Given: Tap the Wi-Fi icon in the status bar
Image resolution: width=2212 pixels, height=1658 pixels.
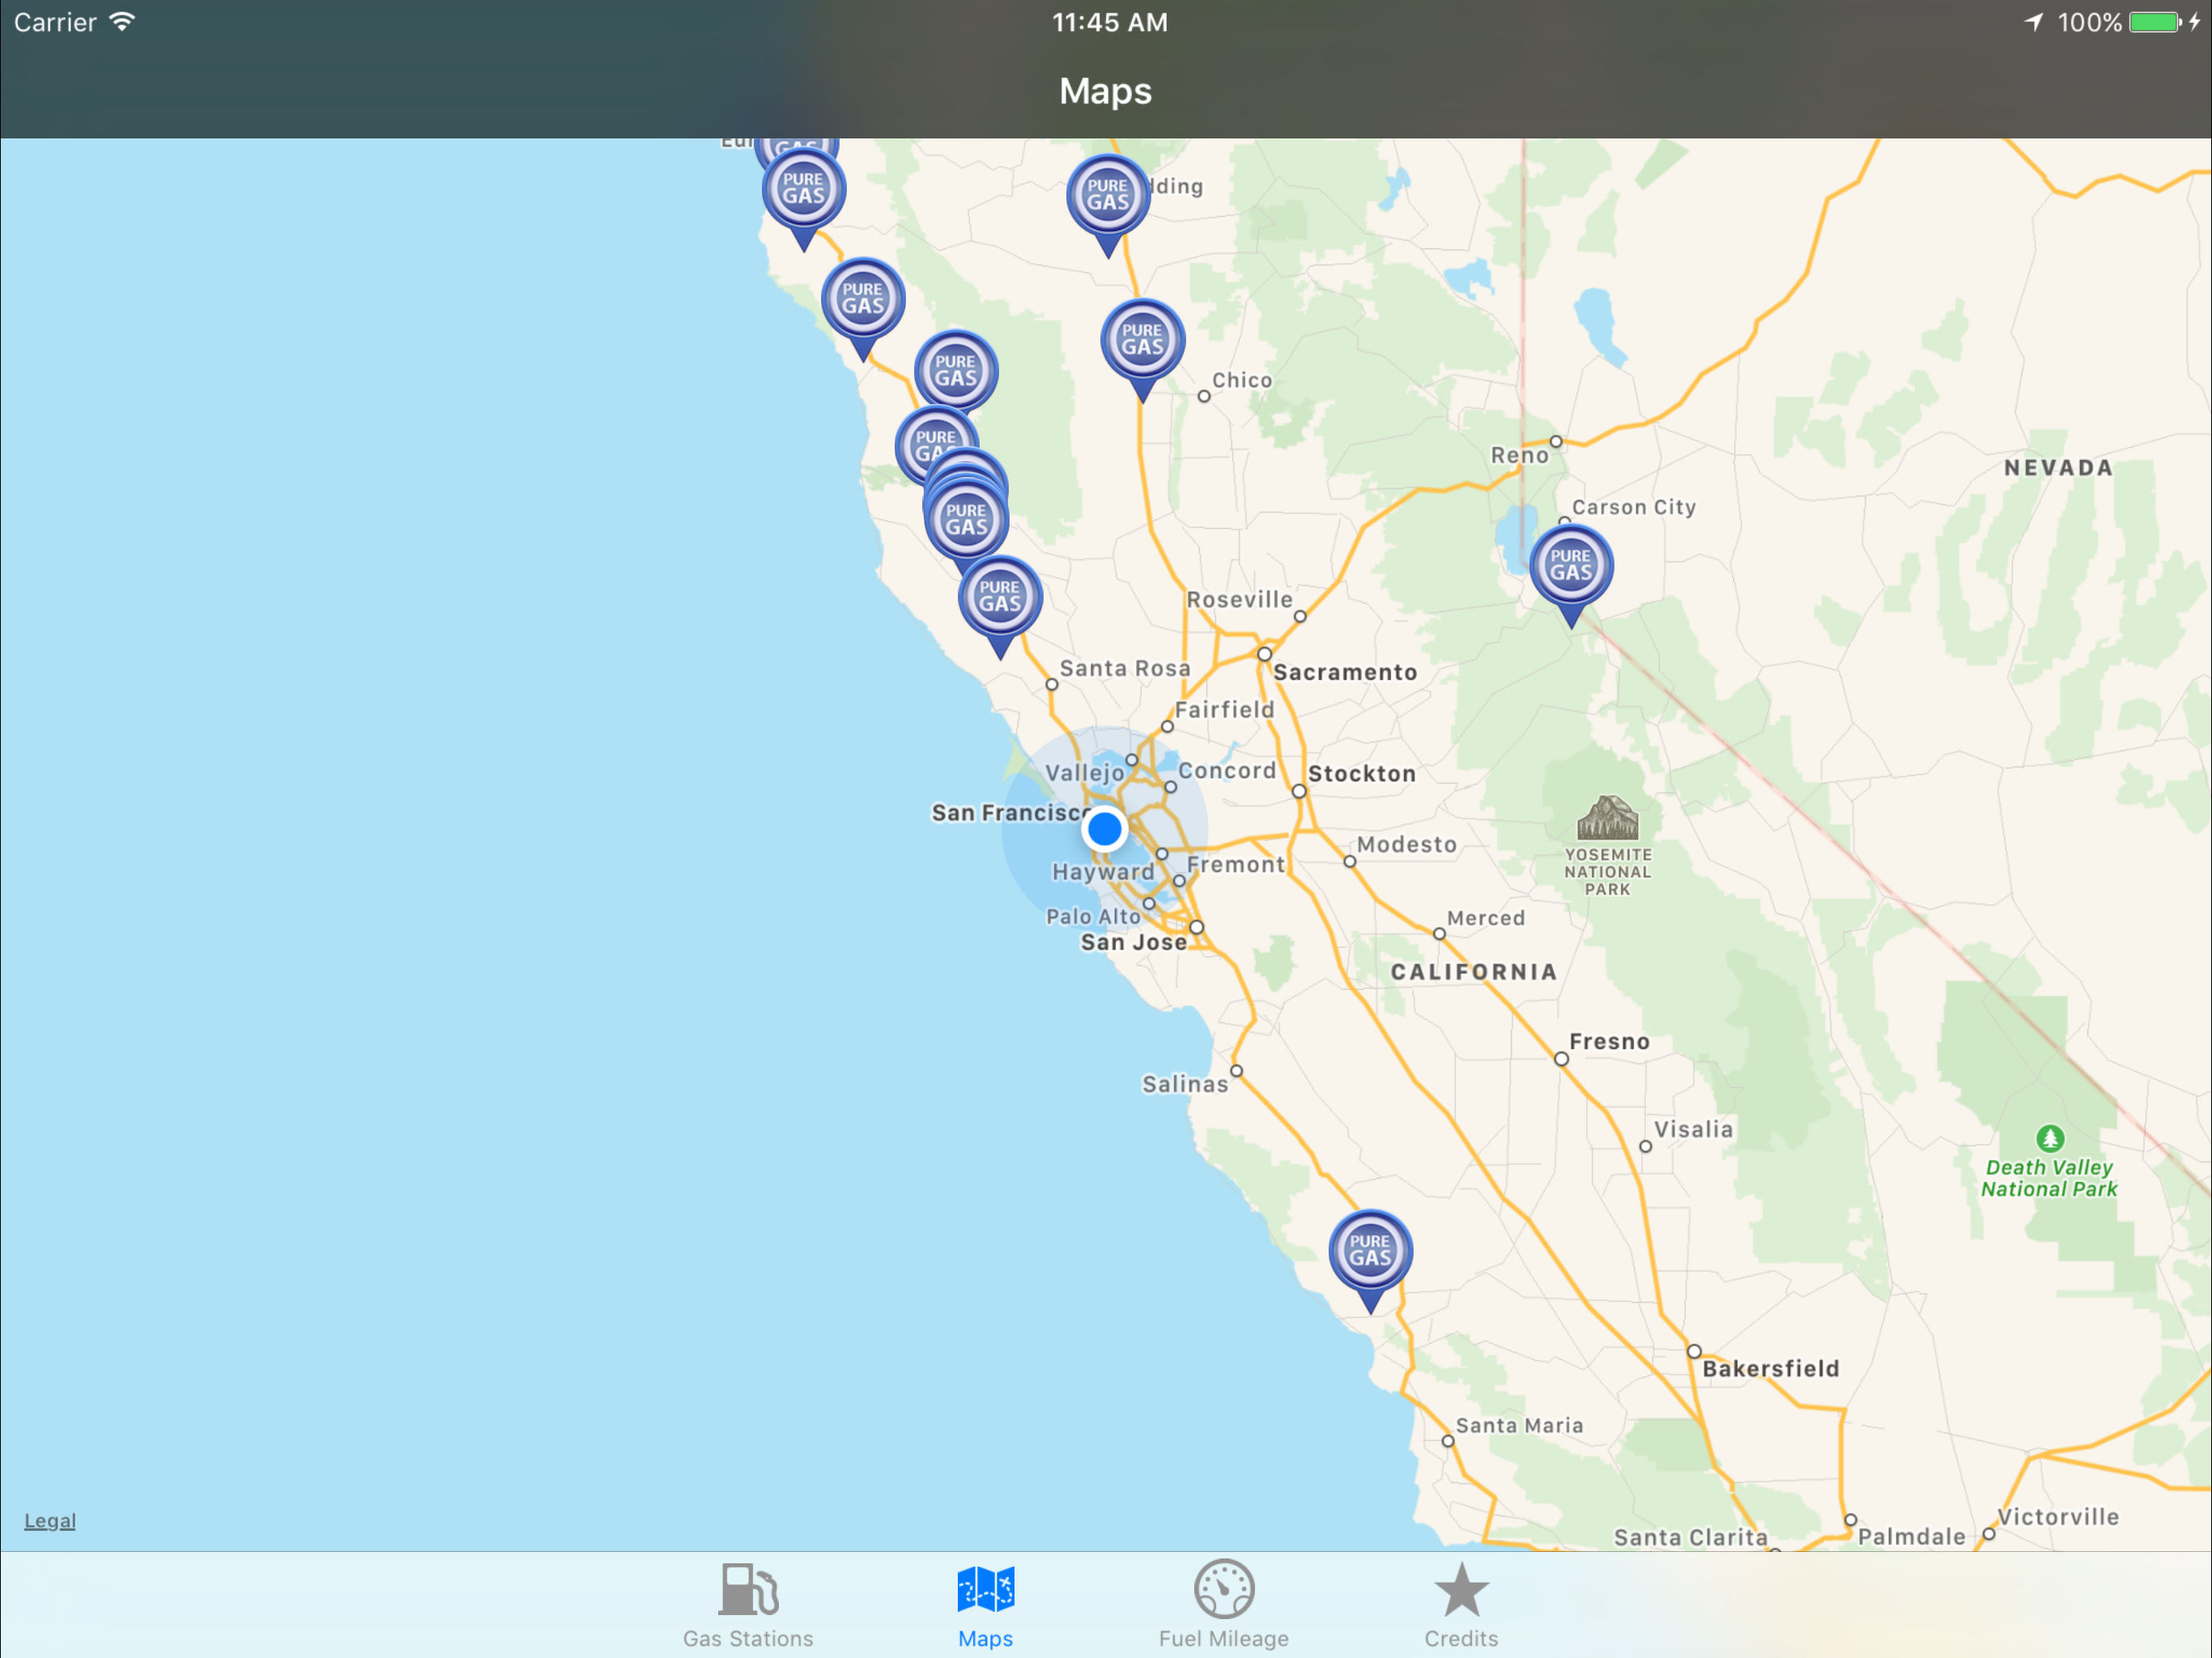Looking at the screenshot, I should click(x=122, y=22).
